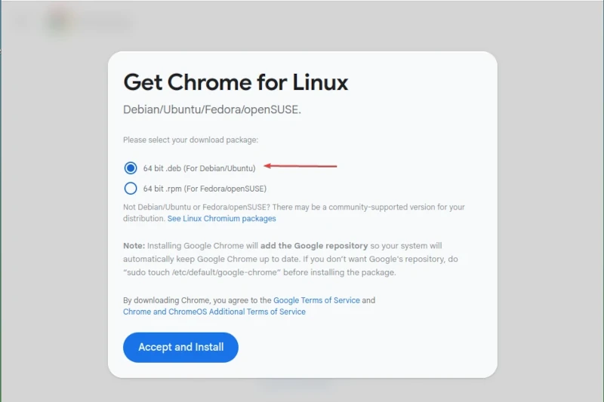This screenshot has height=402, width=604.
Task: Click the bold "add the Google repository" text
Action: click(314, 246)
